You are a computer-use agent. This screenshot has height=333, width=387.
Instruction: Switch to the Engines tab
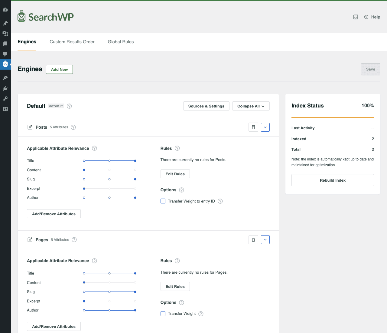pos(27,42)
